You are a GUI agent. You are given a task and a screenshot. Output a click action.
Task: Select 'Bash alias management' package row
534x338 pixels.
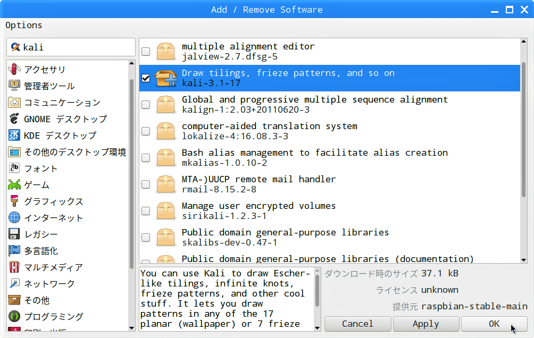click(330, 158)
